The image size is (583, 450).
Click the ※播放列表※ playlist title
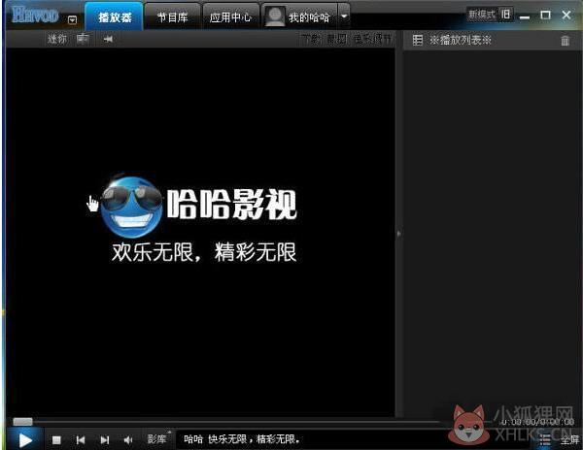[461, 40]
